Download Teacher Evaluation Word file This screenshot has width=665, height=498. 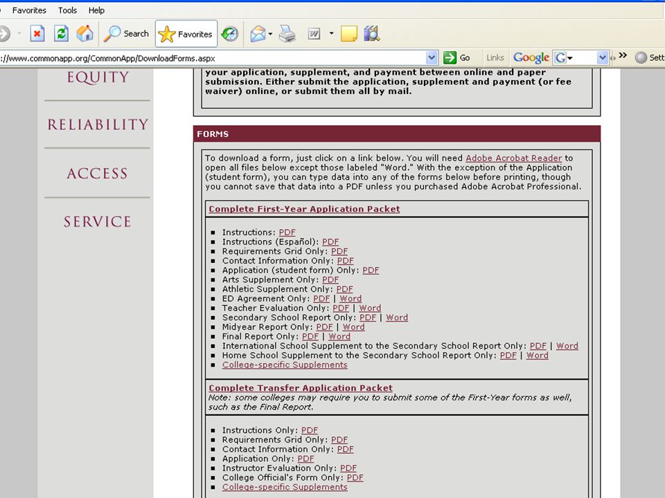pos(370,308)
